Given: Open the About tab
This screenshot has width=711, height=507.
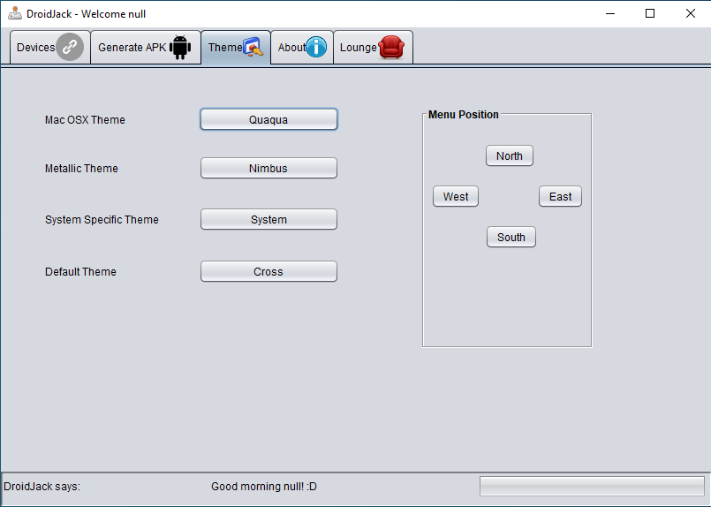Looking at the screenshot, I should (x=302, y=47).
